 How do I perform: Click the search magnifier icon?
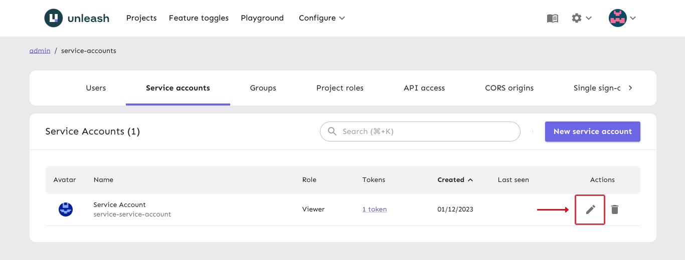tap(332, 131)
